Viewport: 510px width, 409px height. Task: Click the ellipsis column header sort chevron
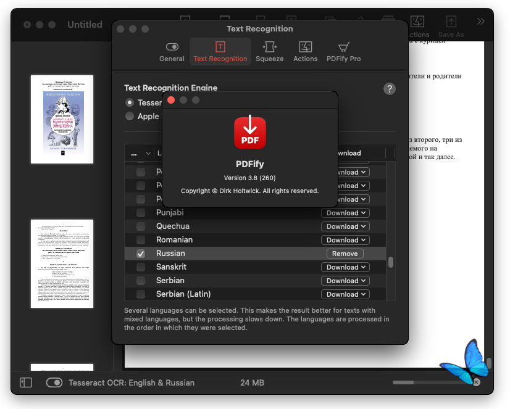(148, 154)
